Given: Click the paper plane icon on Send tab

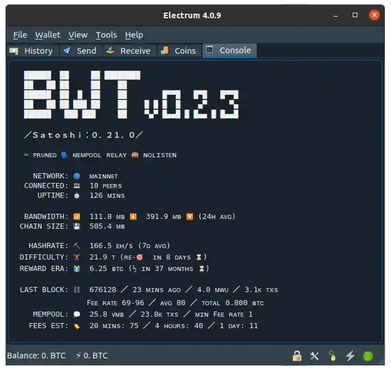Looking at the screenshot, I should 67,51.
